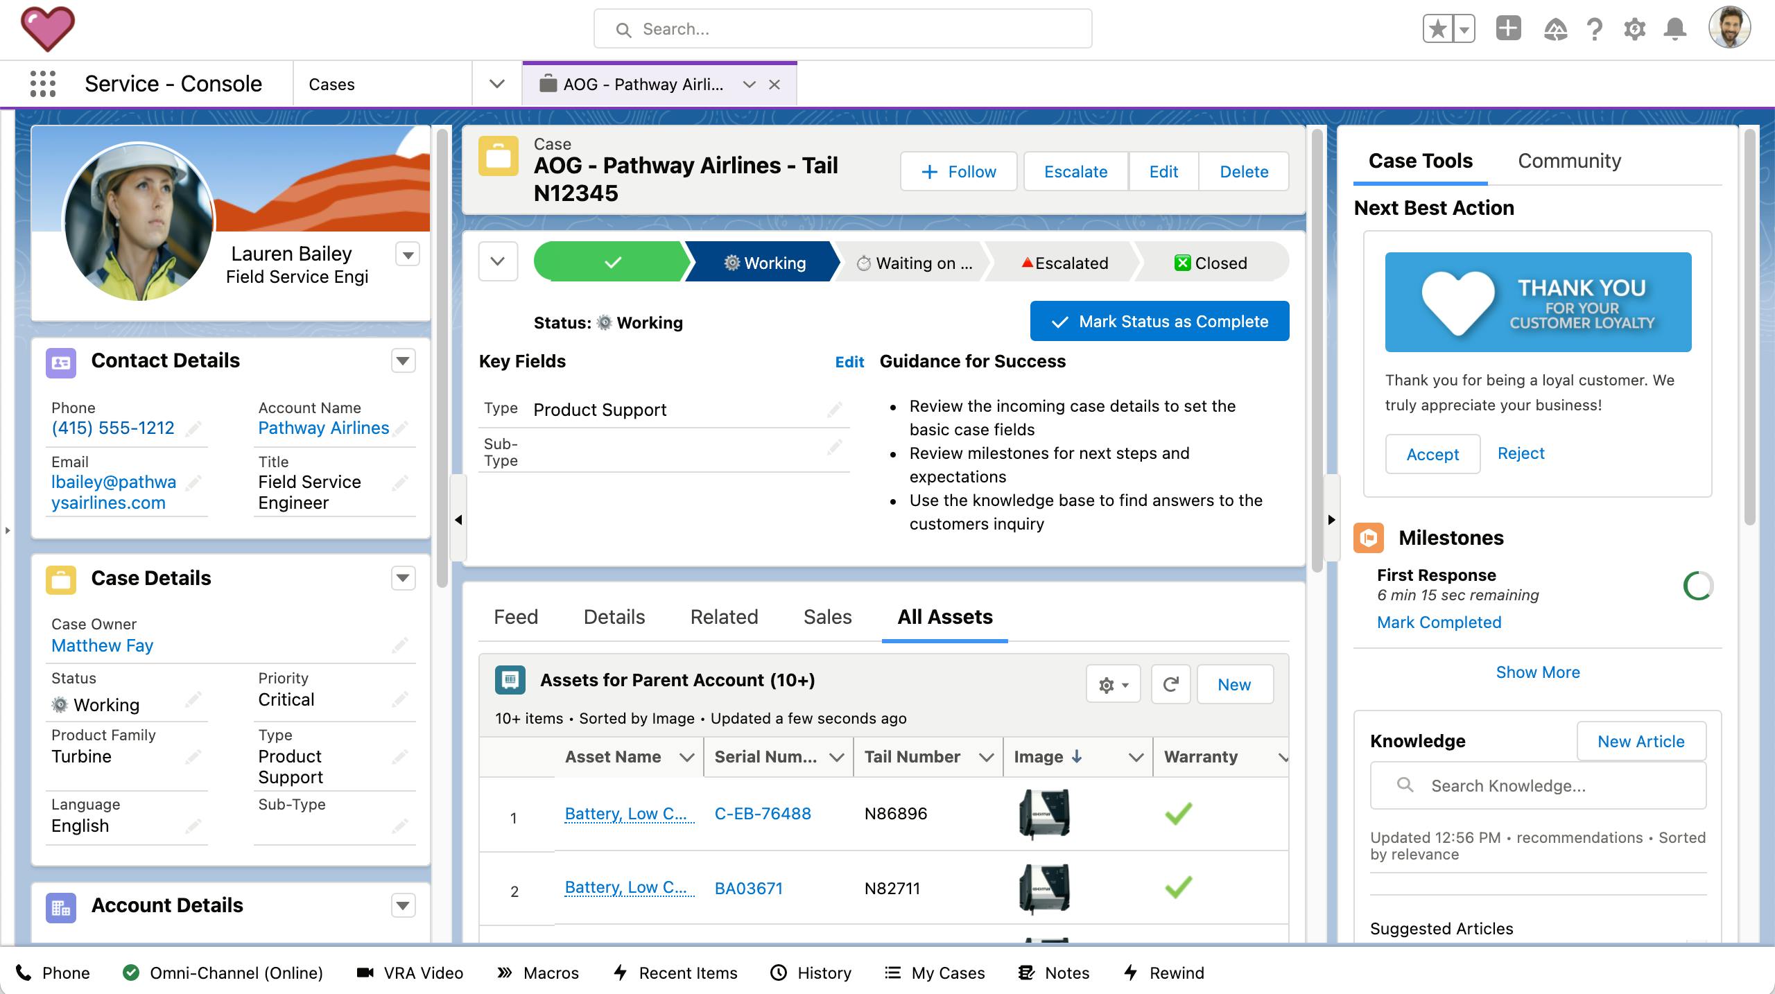Click the global actions plus icon

point(1508,29)
